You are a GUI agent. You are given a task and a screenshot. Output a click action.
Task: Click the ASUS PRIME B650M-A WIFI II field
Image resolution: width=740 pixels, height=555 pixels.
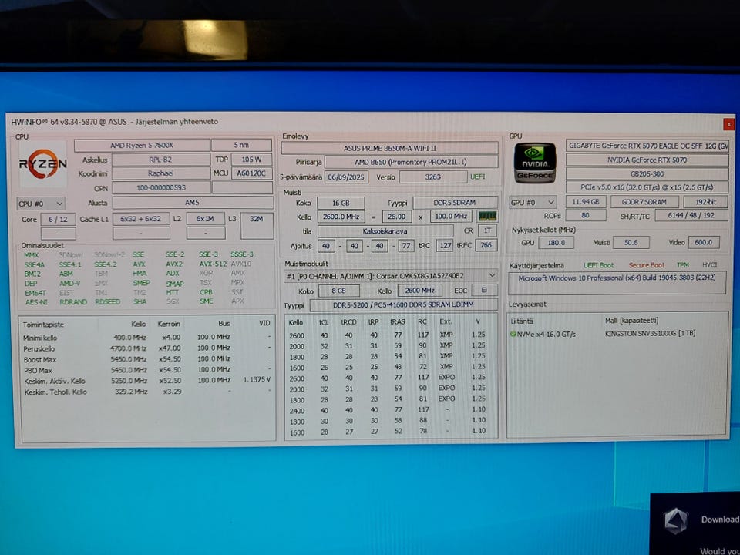(x=389, y=148)
